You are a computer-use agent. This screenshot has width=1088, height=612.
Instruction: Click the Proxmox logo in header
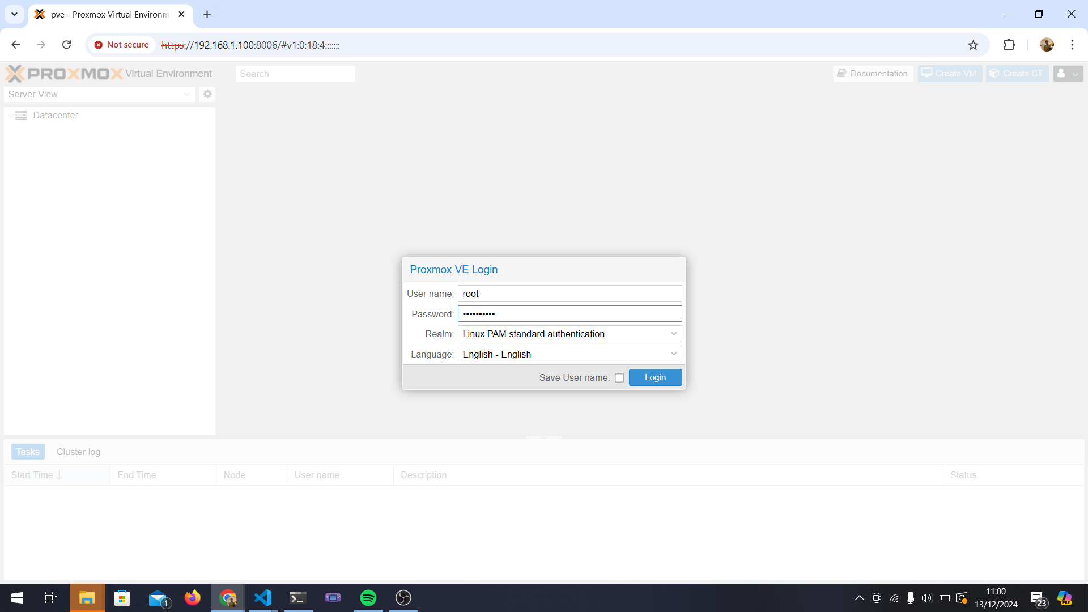[64, 74]
